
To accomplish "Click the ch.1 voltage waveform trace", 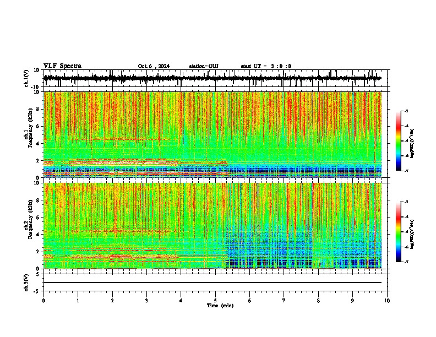I will click(212, 78).
